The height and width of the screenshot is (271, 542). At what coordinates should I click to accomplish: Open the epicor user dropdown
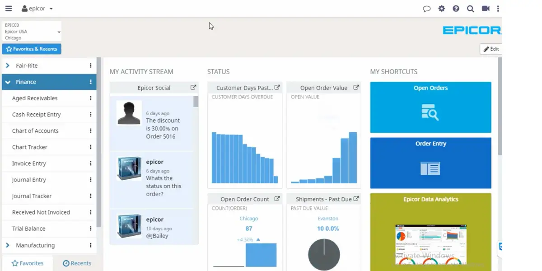[x=37, y=9]
